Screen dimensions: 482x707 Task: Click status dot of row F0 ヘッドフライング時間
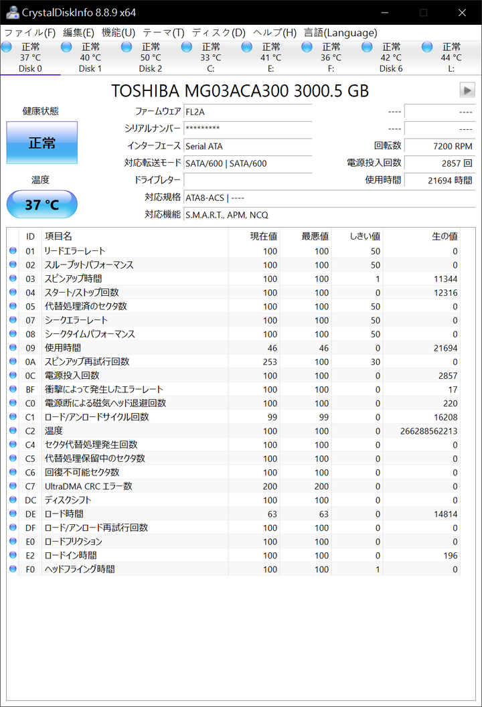click(13, 569)
